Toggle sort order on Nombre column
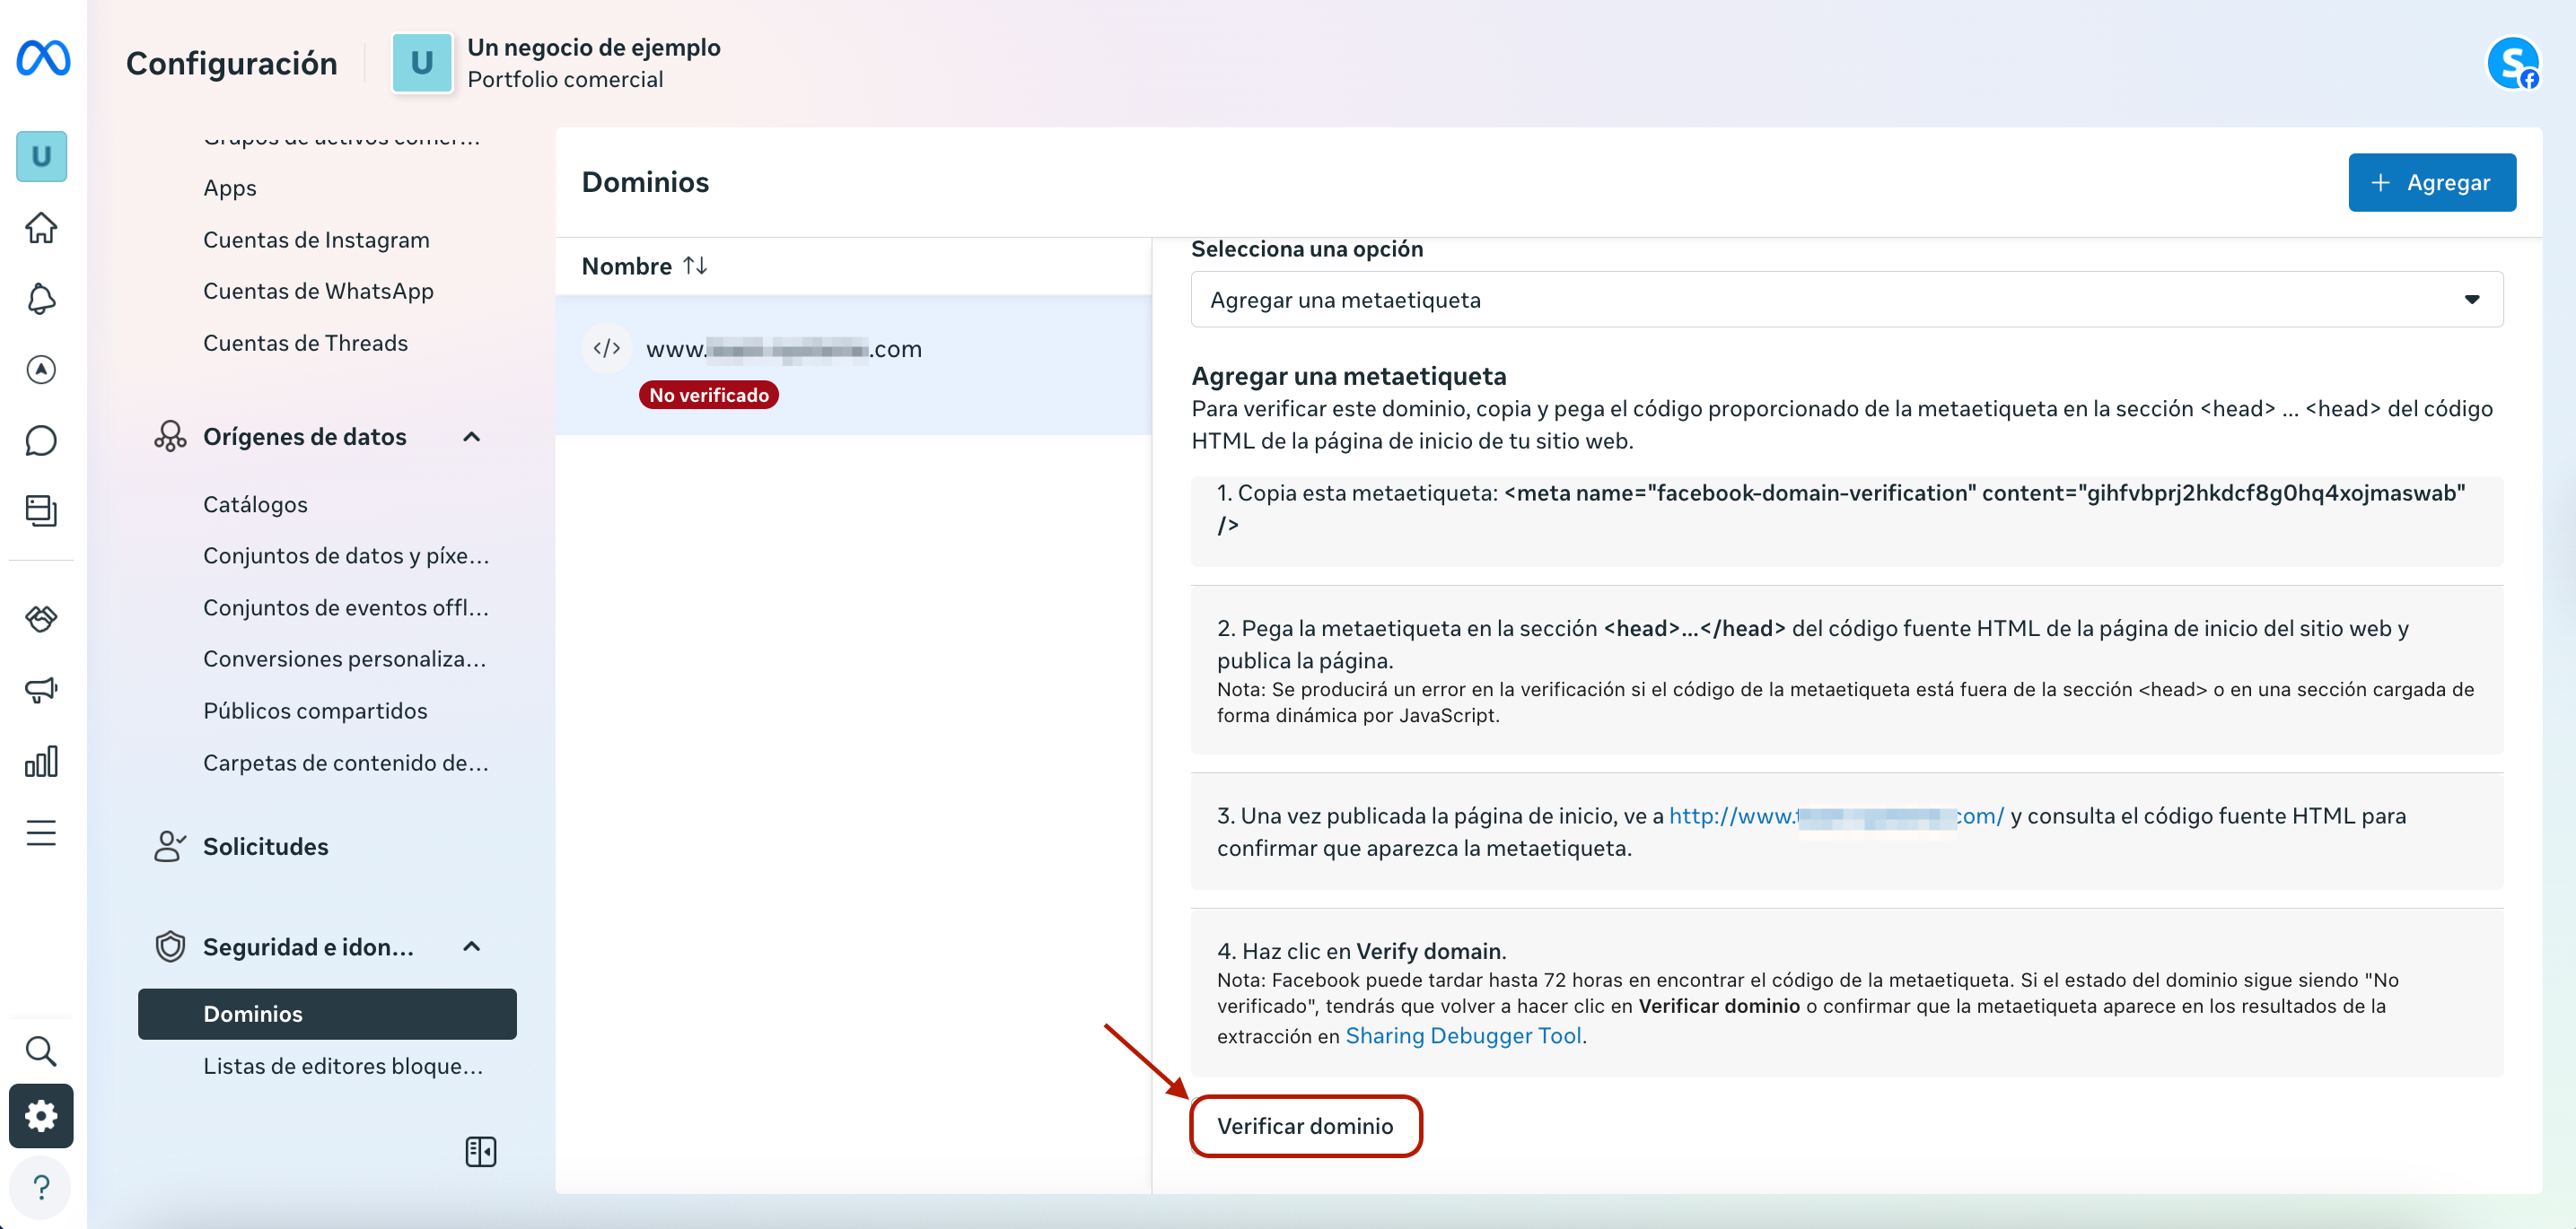Image resolution: width=2576 pixels, height=1229 pixels. (x=695, y=266)
